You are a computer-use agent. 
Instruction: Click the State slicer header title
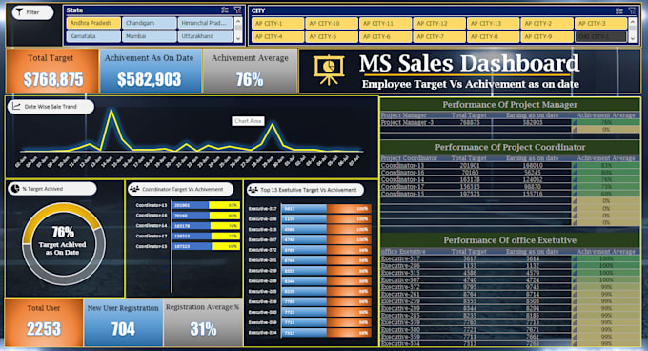point(74,10)
